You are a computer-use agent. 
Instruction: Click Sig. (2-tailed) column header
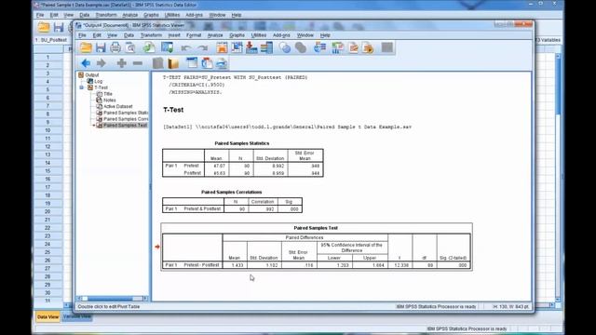click(454, 258)
